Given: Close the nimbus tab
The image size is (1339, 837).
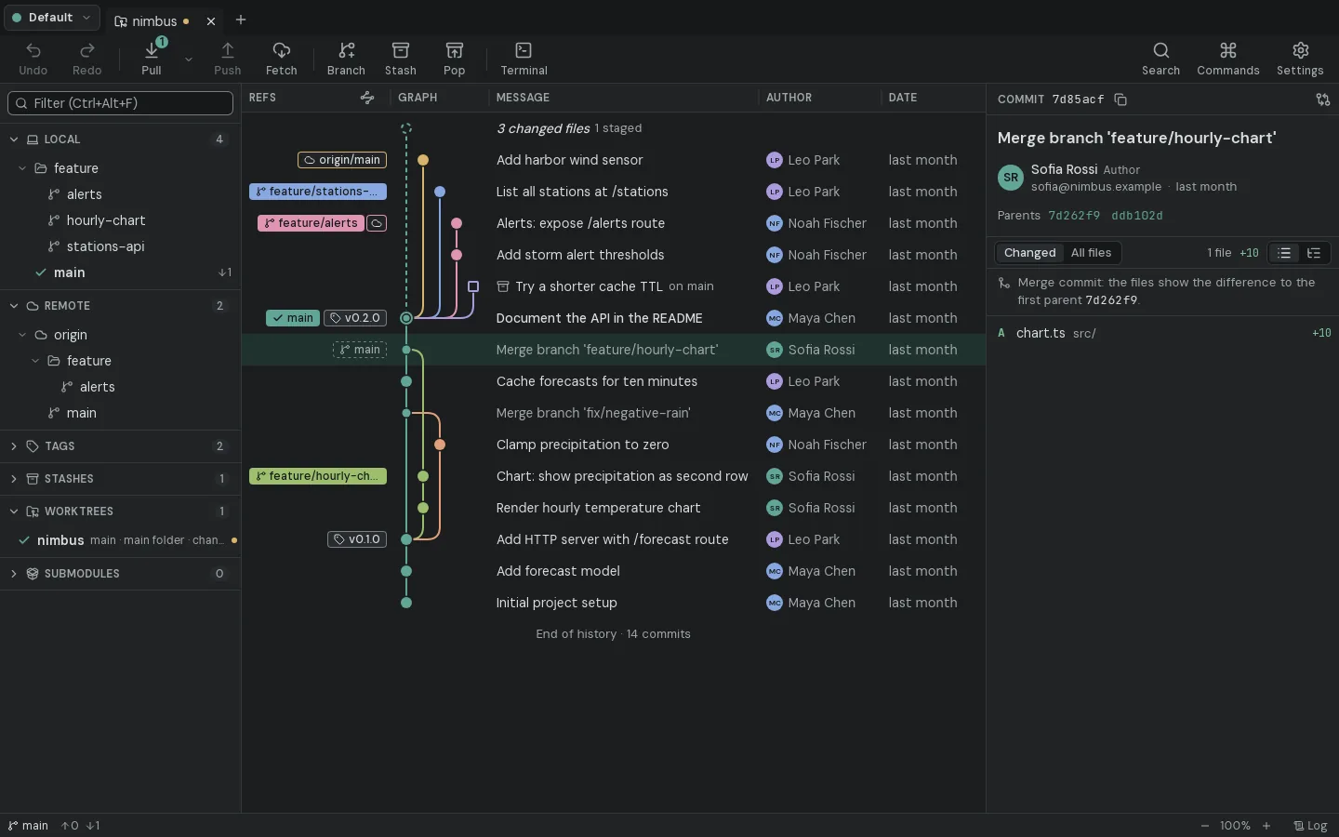Looking at the screenshot, I should [211, 20].
